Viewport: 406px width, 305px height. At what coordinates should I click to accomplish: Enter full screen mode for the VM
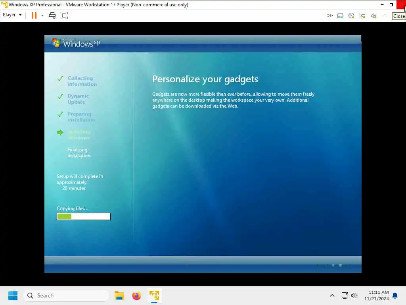click(x=64, y=15)
